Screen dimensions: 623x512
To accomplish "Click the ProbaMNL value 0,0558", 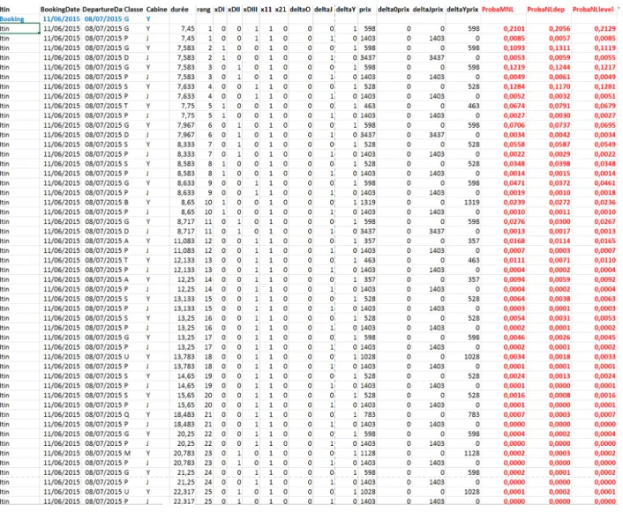I will click(514, 144).
